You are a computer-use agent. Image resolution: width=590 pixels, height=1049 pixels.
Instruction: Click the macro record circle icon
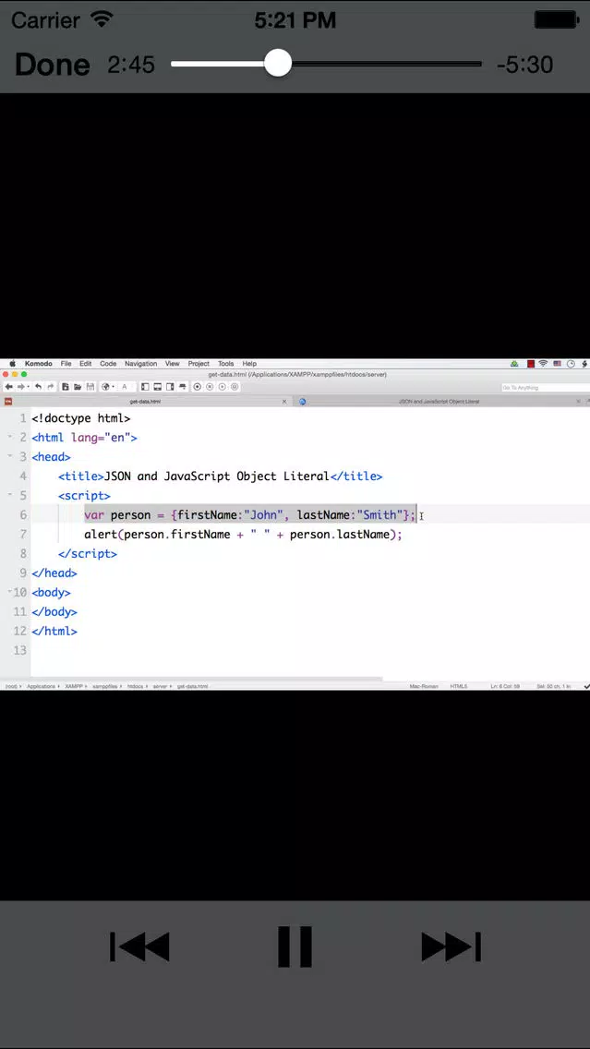pos(198,387)
